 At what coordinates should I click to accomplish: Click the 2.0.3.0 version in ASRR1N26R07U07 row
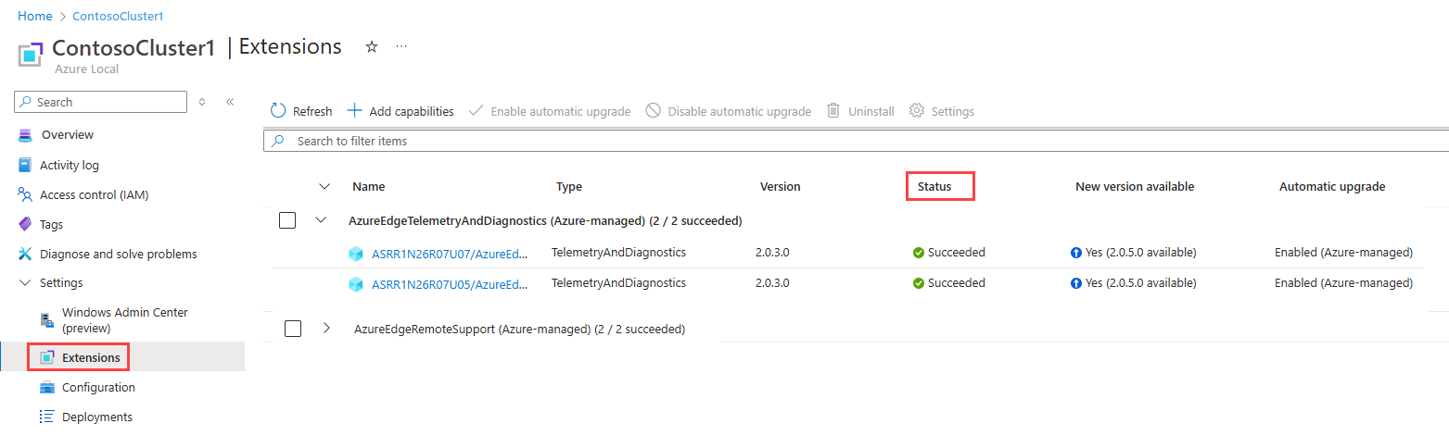click(772, 252)
